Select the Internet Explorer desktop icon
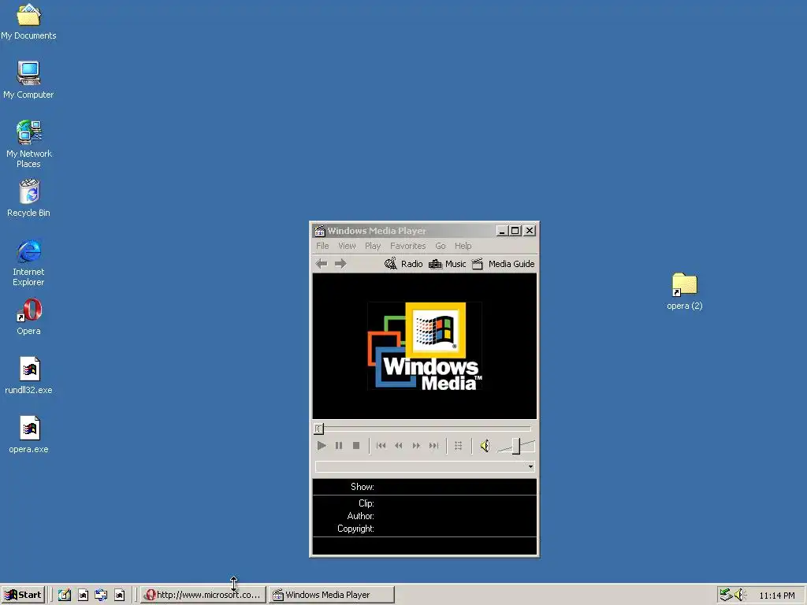 coord(29,263)
